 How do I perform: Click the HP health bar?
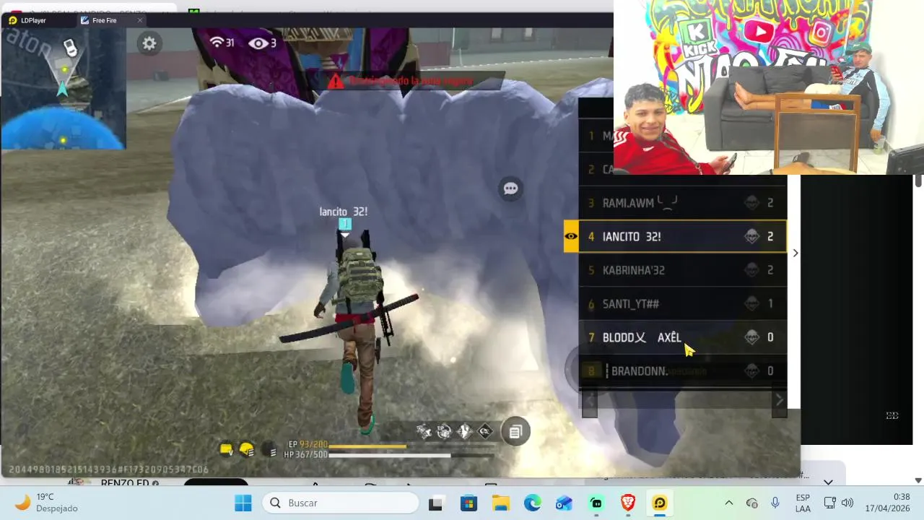click(x=412, y=456)
